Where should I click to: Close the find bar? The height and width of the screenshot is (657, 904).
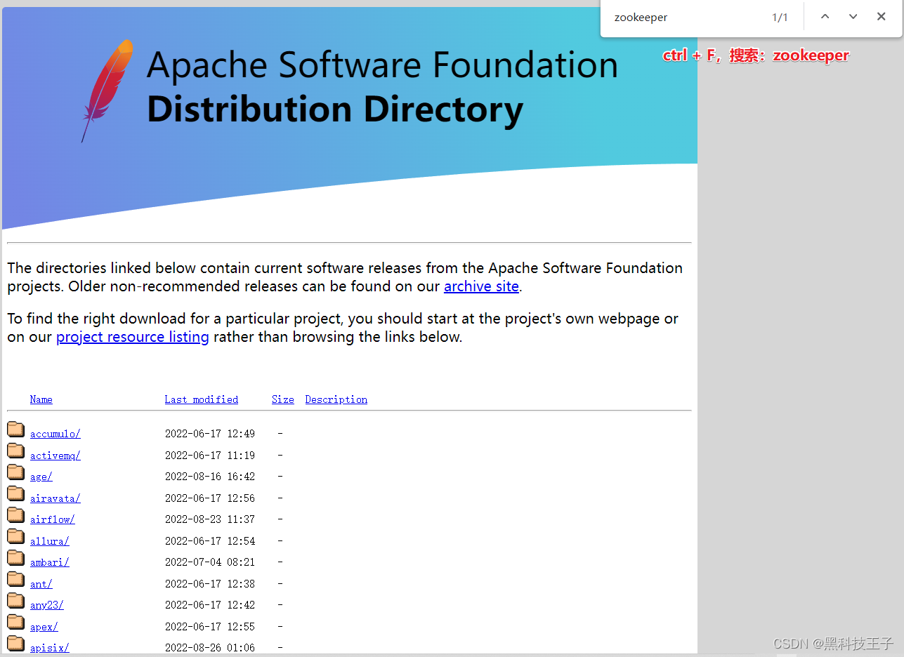(881, 17)
